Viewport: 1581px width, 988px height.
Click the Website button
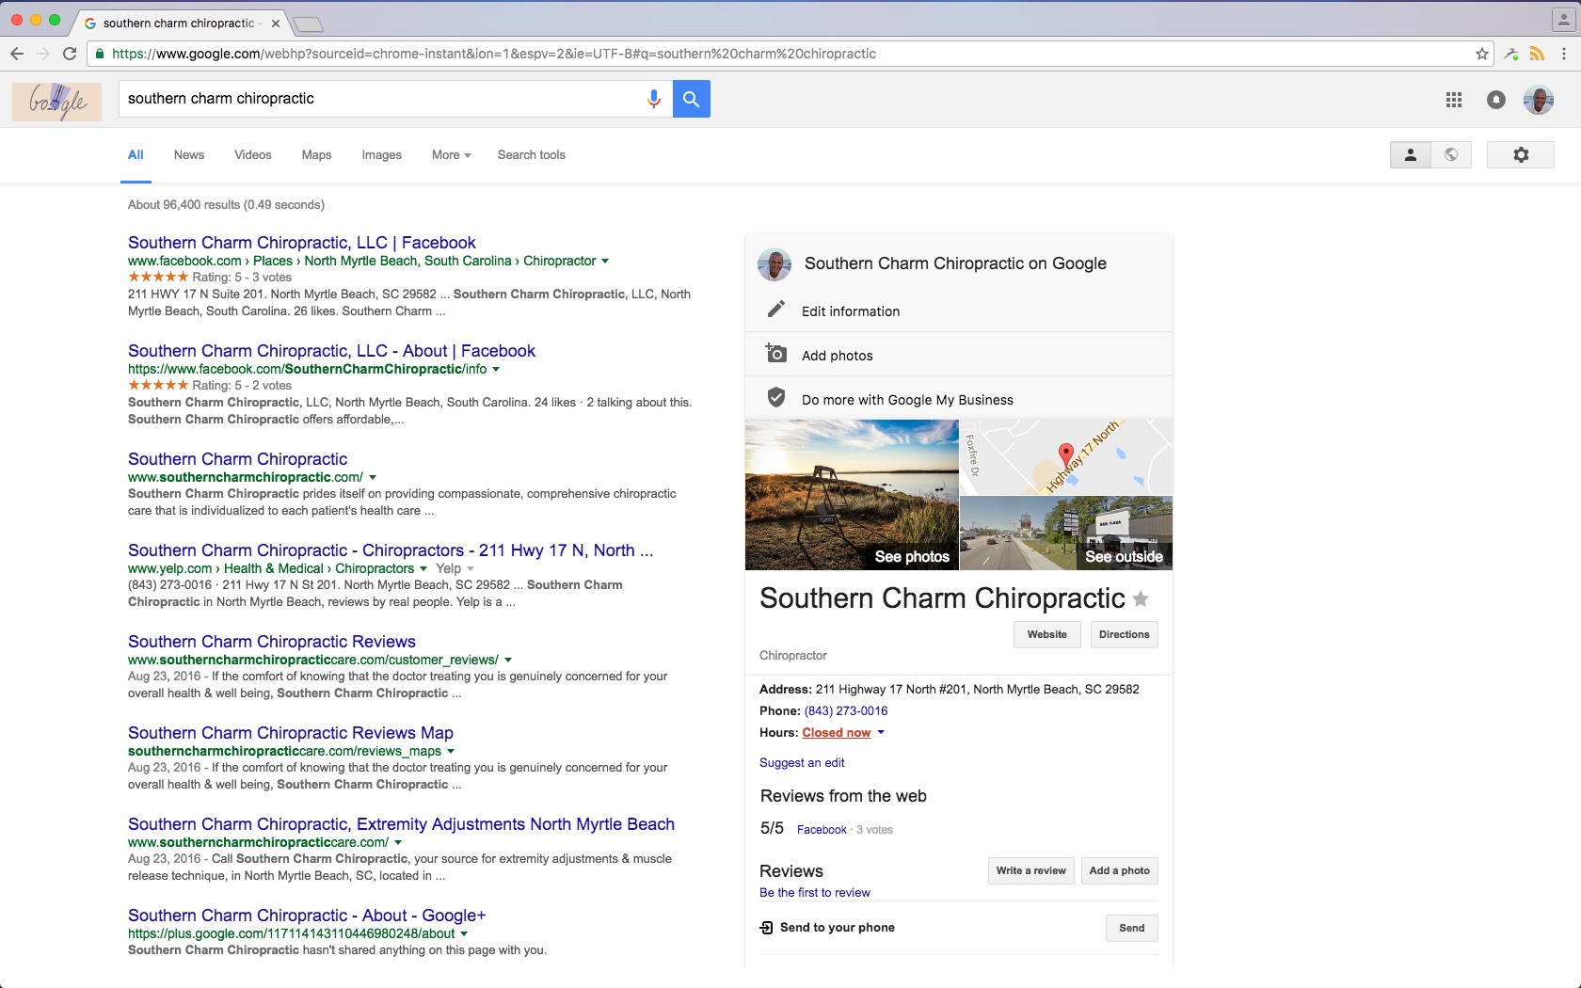[x=1047, y=635]
